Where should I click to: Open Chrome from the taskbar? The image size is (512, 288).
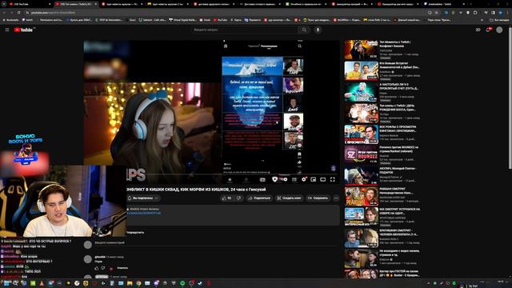click(x=138, y=283)
